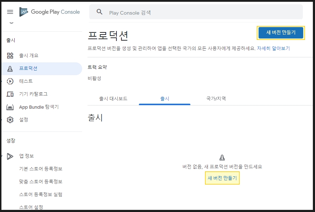
Task: Click the 프로덕션 rocket icon in sidebar
Action: click(x=10, y=69)
